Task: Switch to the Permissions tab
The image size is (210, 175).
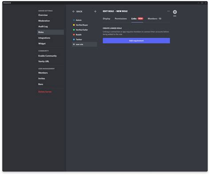Action: point(121,19)
